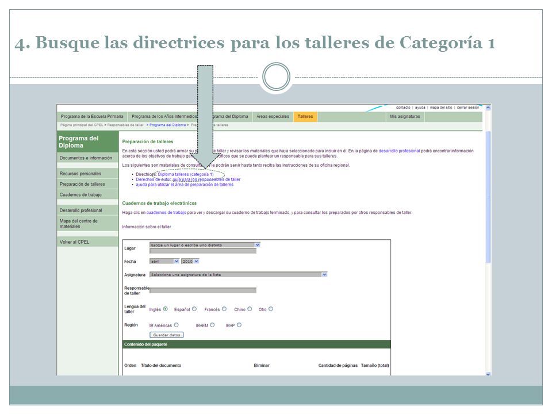This screenshot has width=552, height=414.
Task: Open Diploma talleres (categoría 1) link
Action: (186, 174)
